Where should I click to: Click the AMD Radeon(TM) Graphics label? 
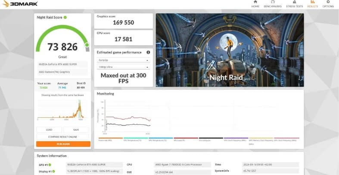pyautogui.click(x=62, y=72)
